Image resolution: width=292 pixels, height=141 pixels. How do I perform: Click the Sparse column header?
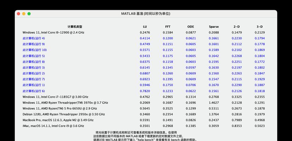click(214, 27)
